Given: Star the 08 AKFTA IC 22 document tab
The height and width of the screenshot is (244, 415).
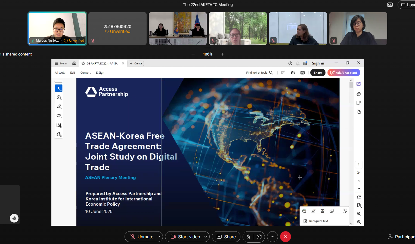Looking at the screenshot, I should 83,63.
